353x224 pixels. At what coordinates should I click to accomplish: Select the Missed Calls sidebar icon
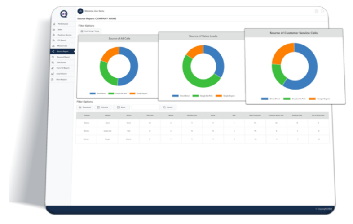tap(53, 46)
